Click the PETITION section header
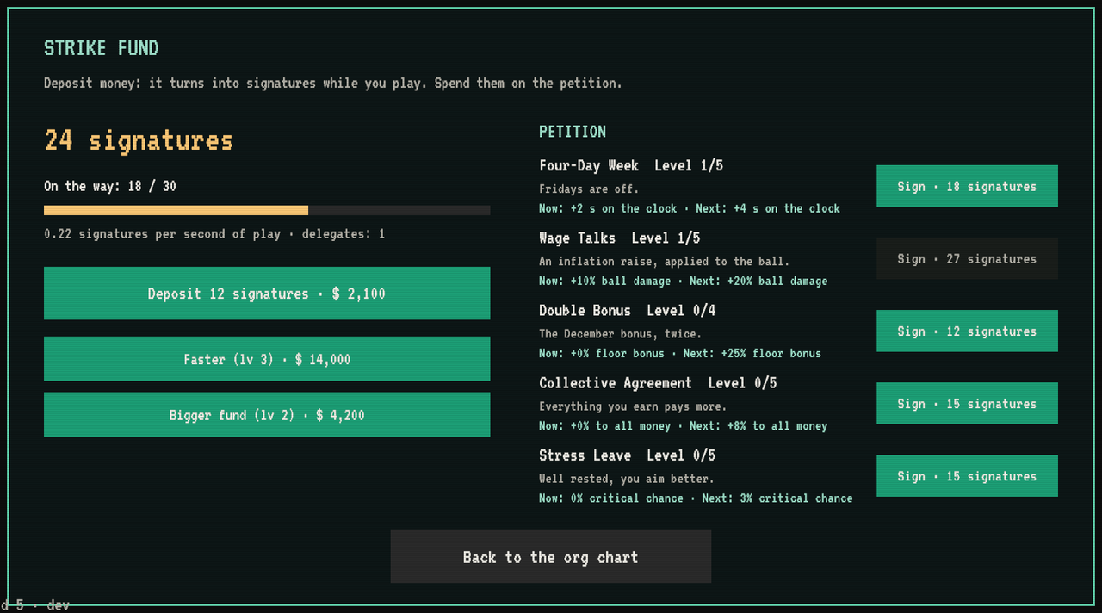Screen dimensions: 1102x613 tap(573, 132)
